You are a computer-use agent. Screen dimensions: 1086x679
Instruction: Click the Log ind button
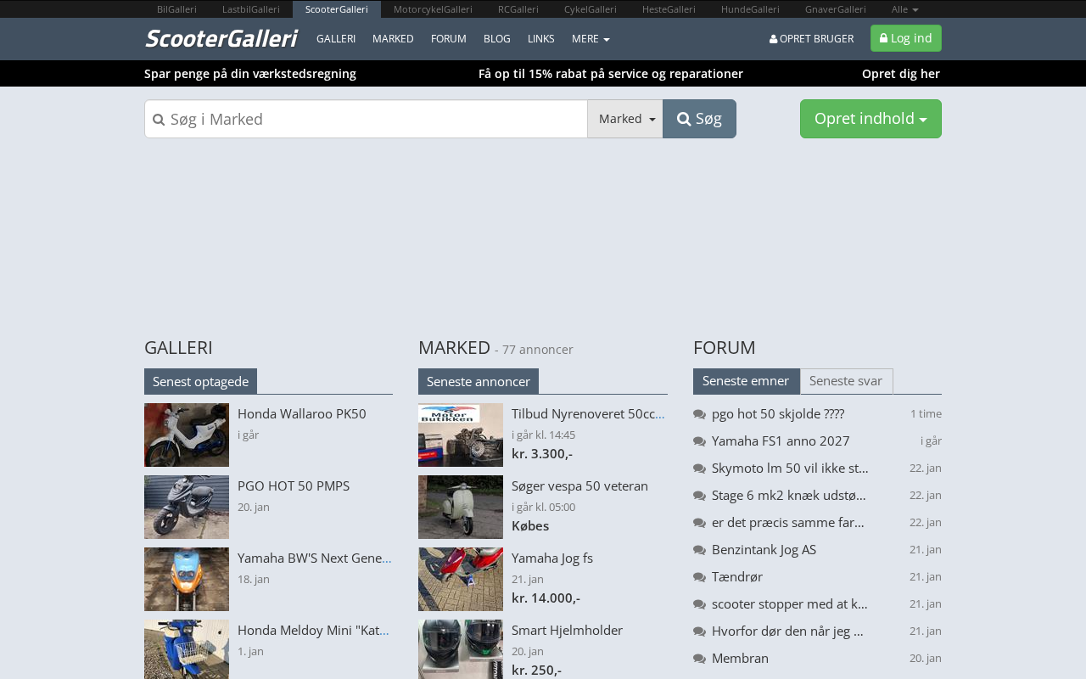(906, 38)
